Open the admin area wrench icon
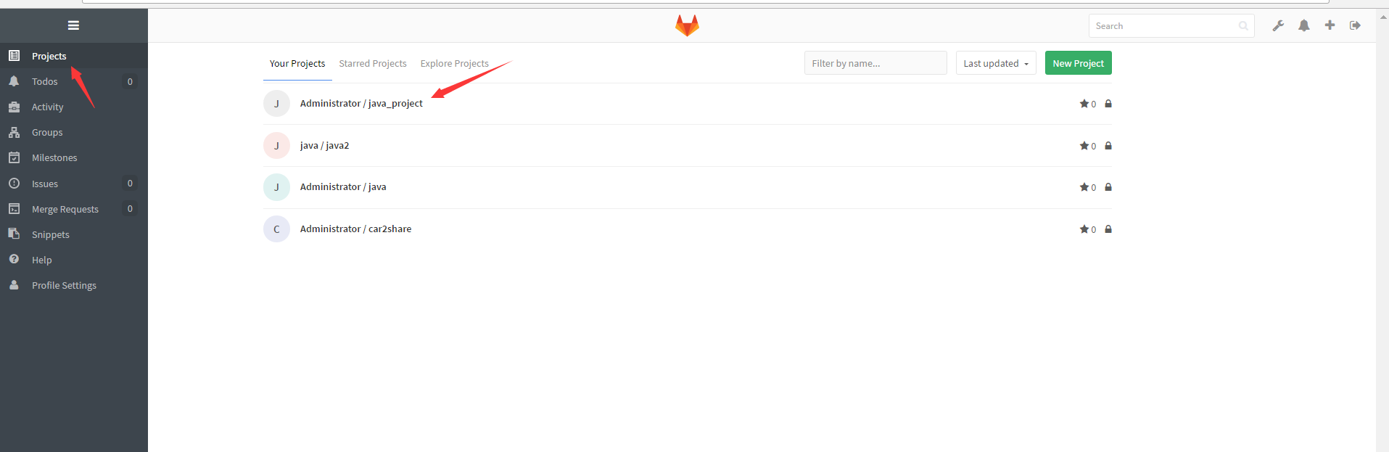 pos(1278,25)
